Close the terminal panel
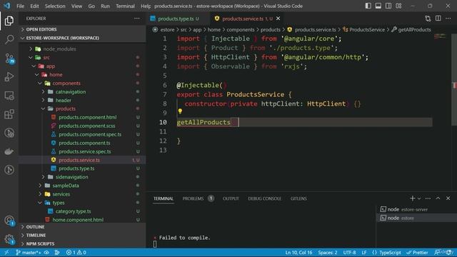This screenshot has width=457, height=257. coord(448,198)
